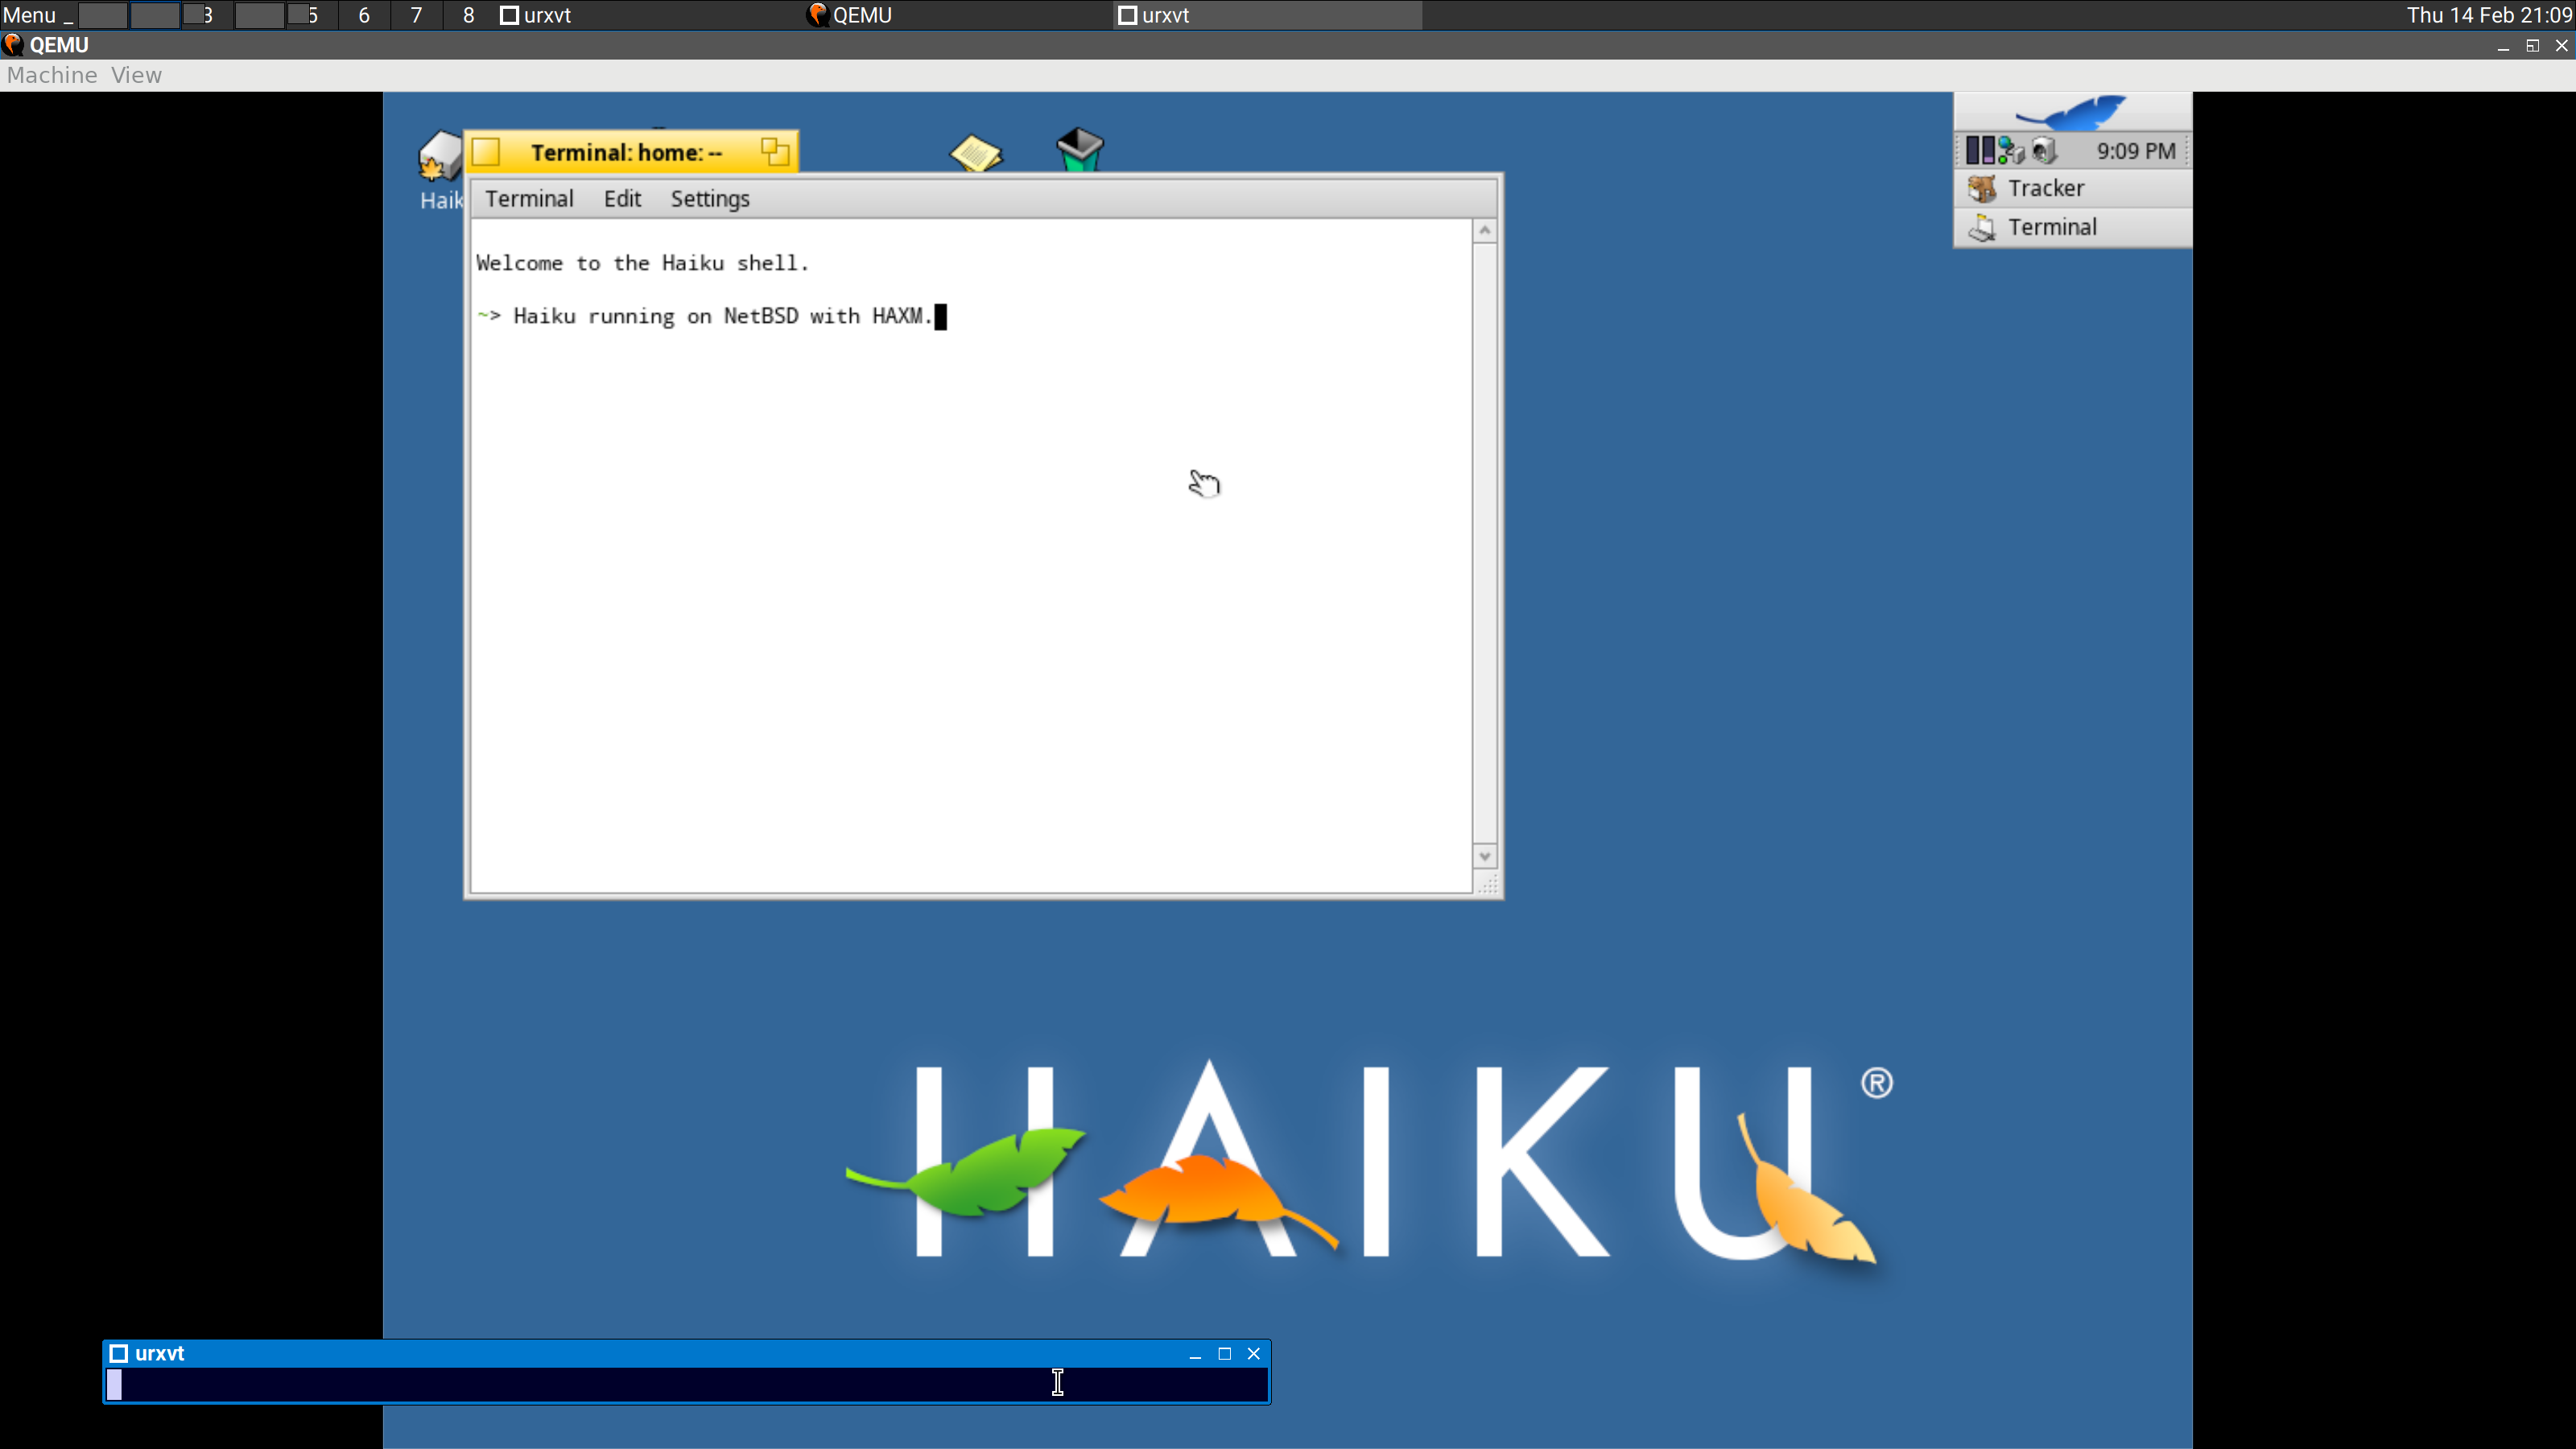Switch to workspace 6 in pager
Viewport: 2576px width, 1449px height.
click(364, 15)
